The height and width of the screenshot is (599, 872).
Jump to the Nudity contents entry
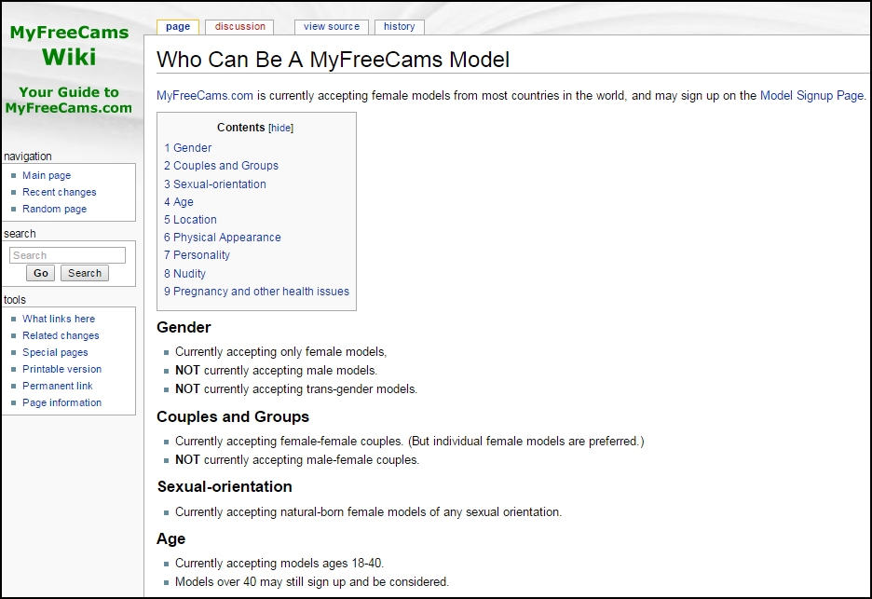(185, 274)
